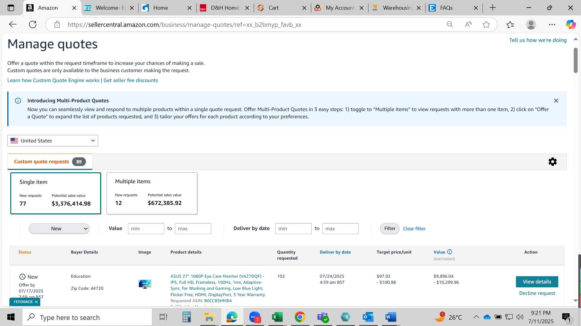Viewport: 581px width, 326px height.
Task: Click the ASUS monitor product thumbnail
Action: click(145, 284)
